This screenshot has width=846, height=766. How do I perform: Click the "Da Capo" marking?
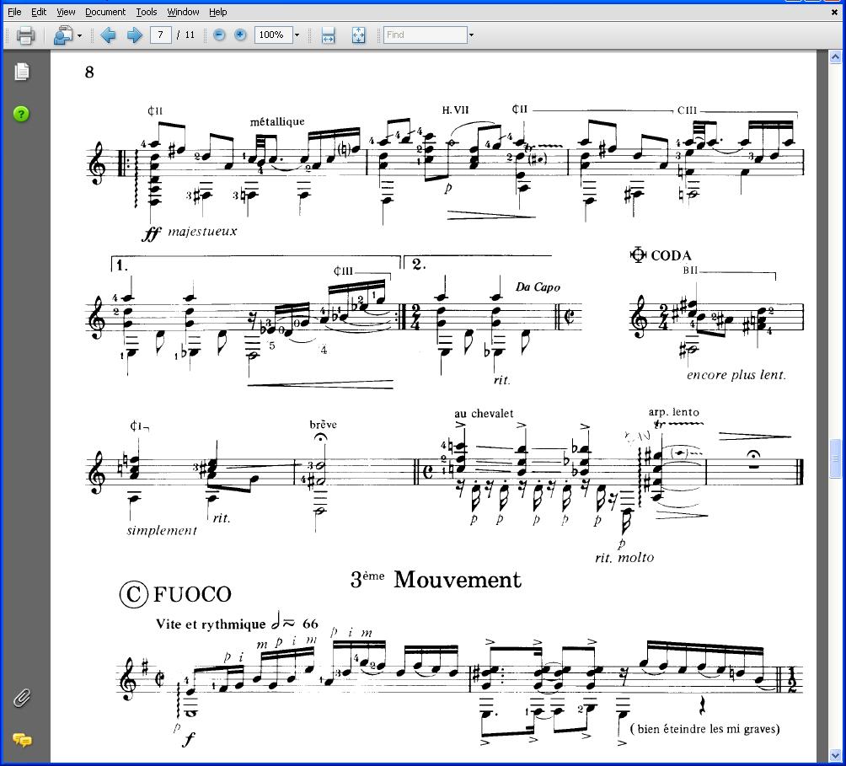[x=538, y=287]
